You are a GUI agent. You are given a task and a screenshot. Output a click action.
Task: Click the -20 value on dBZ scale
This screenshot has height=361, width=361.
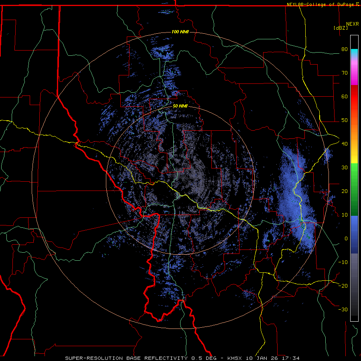[x=343, y=286]
